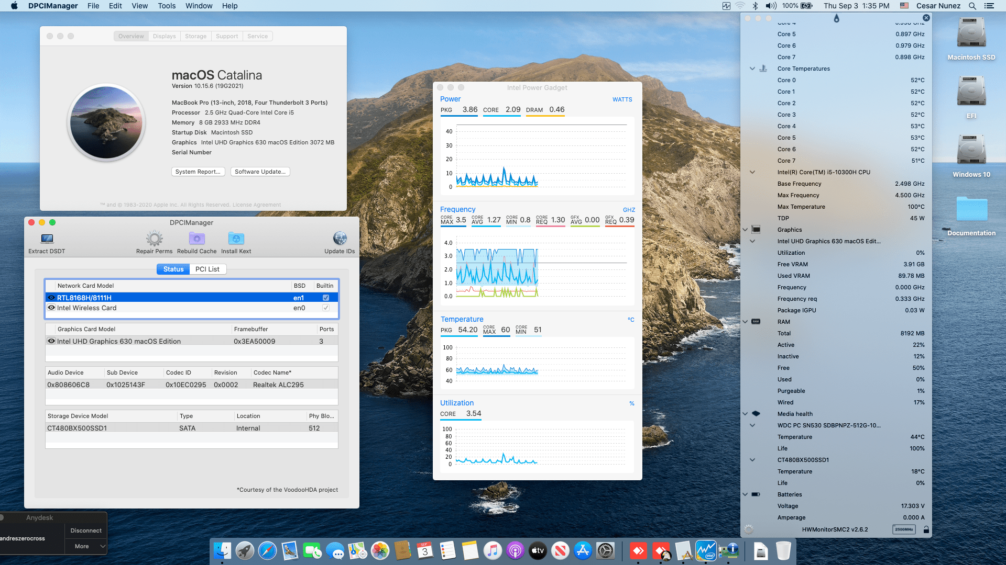
Task: Open the EFI desktop drive
Action: click(x=971, y=92)
